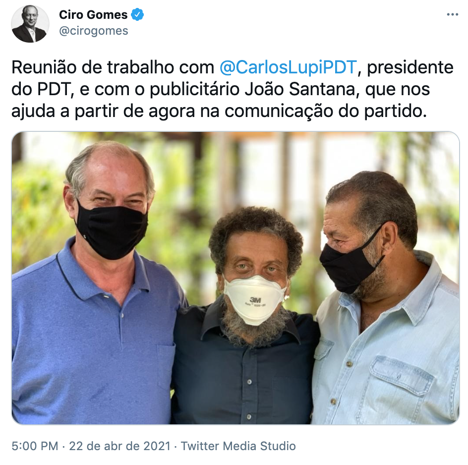Click the 5:00 PM timestamp
The image size is (468, 465).
(x=35, y=446)
